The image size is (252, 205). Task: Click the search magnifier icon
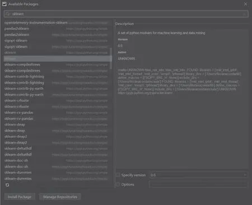pos(7,14)
